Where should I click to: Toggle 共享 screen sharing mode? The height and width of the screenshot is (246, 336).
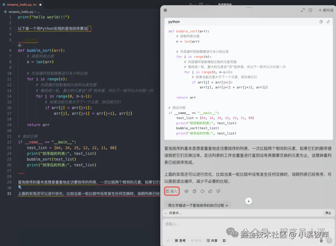coord(212,240)
